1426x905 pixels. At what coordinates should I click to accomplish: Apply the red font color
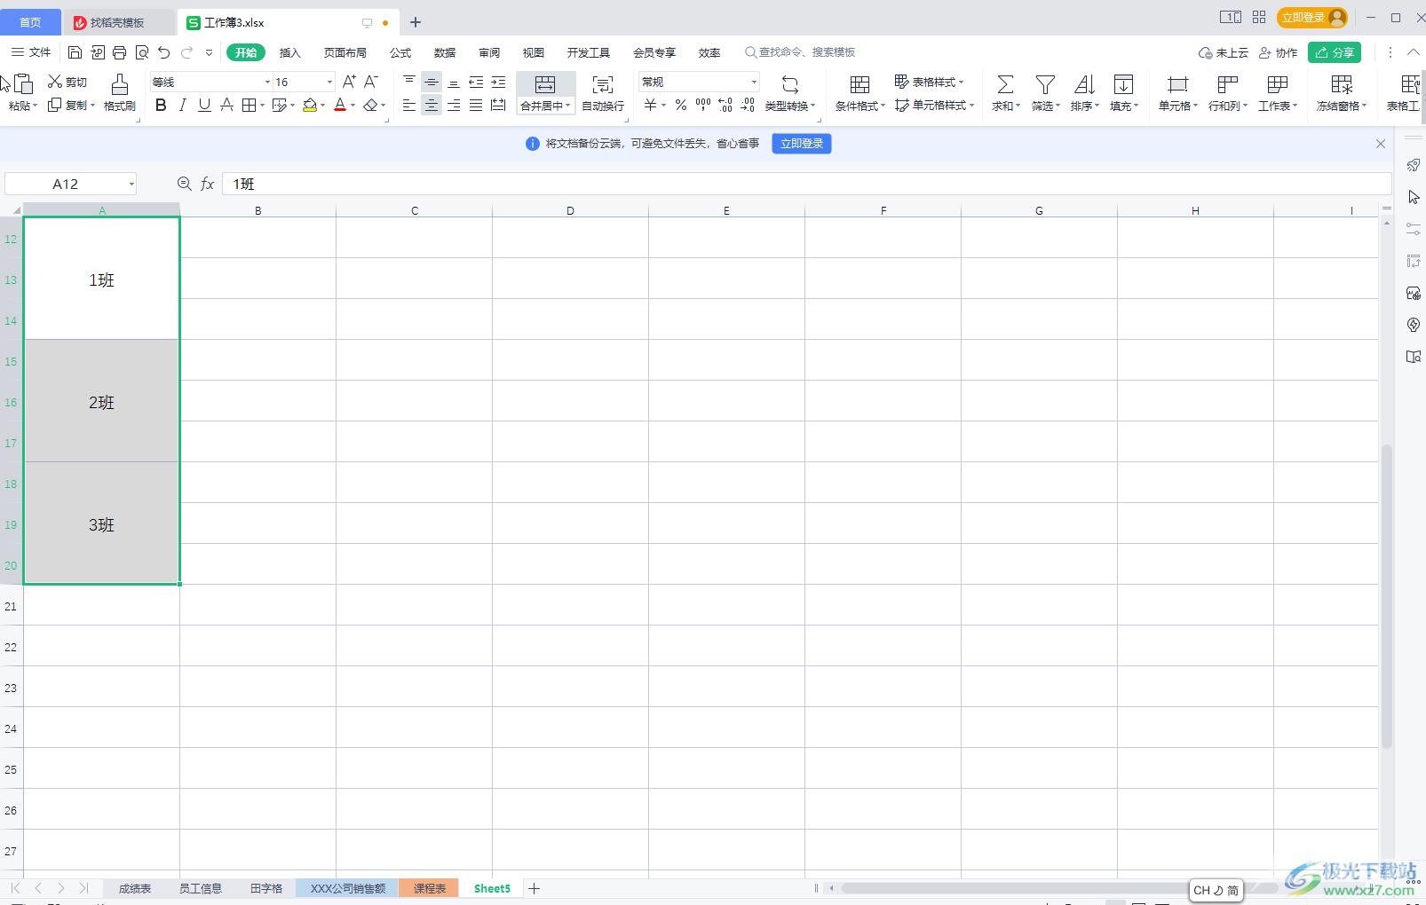tap(340, 105)
